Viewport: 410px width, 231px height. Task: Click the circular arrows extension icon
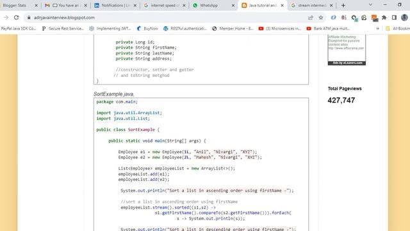[364, 17]
